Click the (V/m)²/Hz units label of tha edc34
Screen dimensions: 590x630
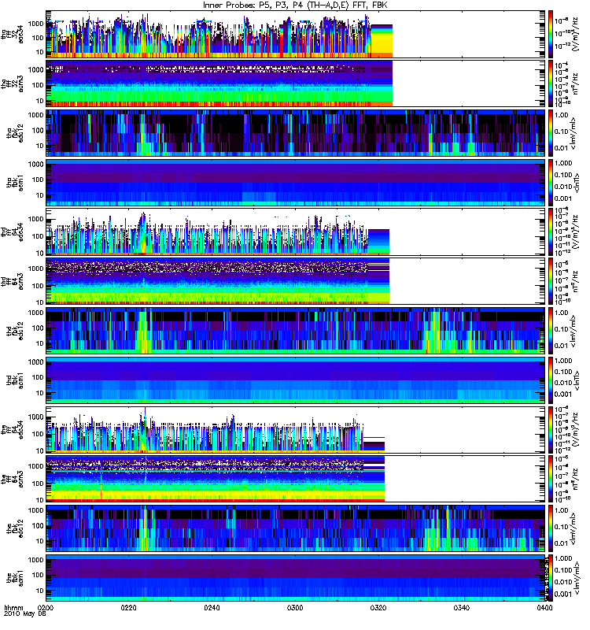(576, 35)
